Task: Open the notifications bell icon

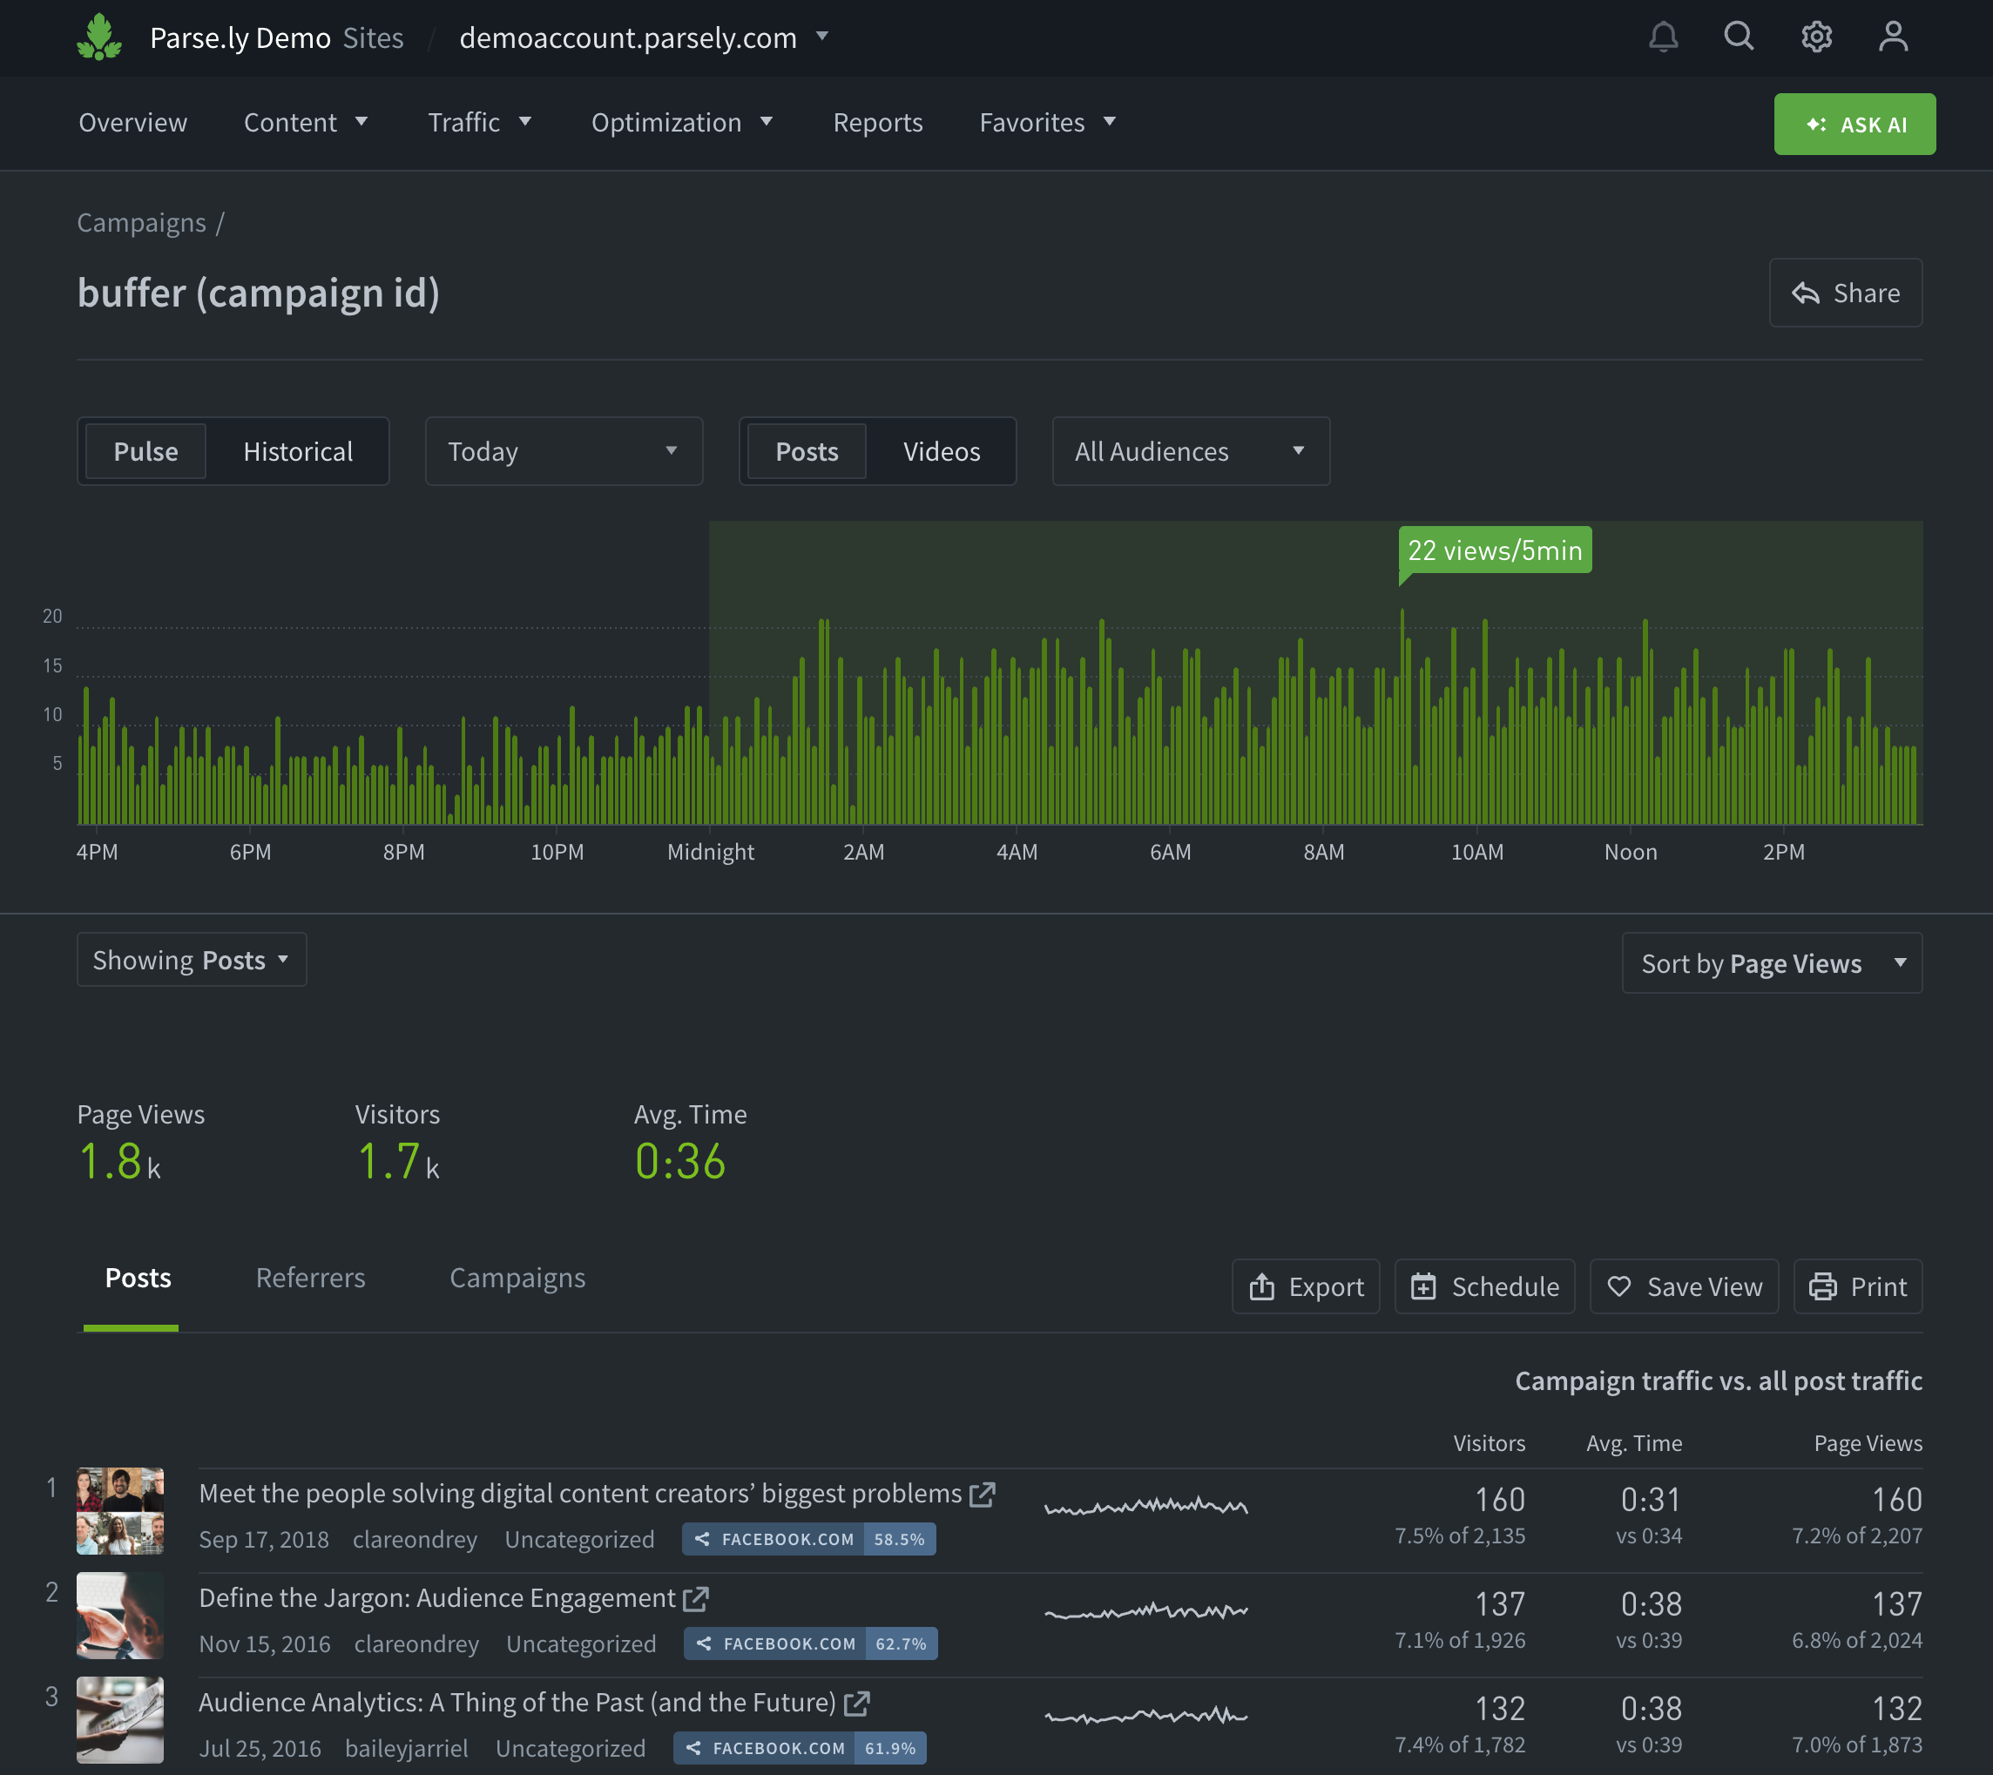Action: (1663, 37)
